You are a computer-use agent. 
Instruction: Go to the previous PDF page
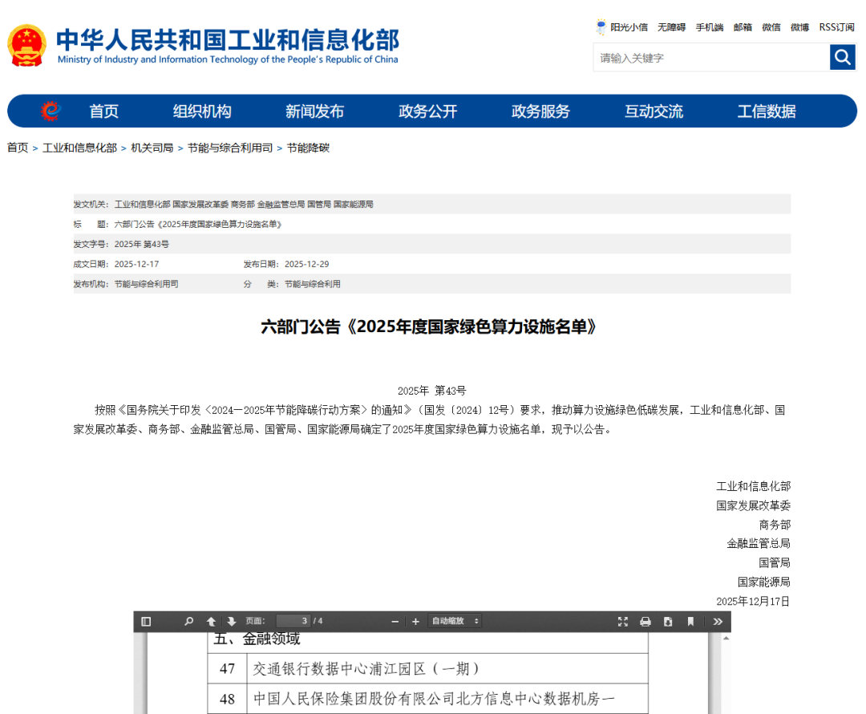[x=211, y=621]
